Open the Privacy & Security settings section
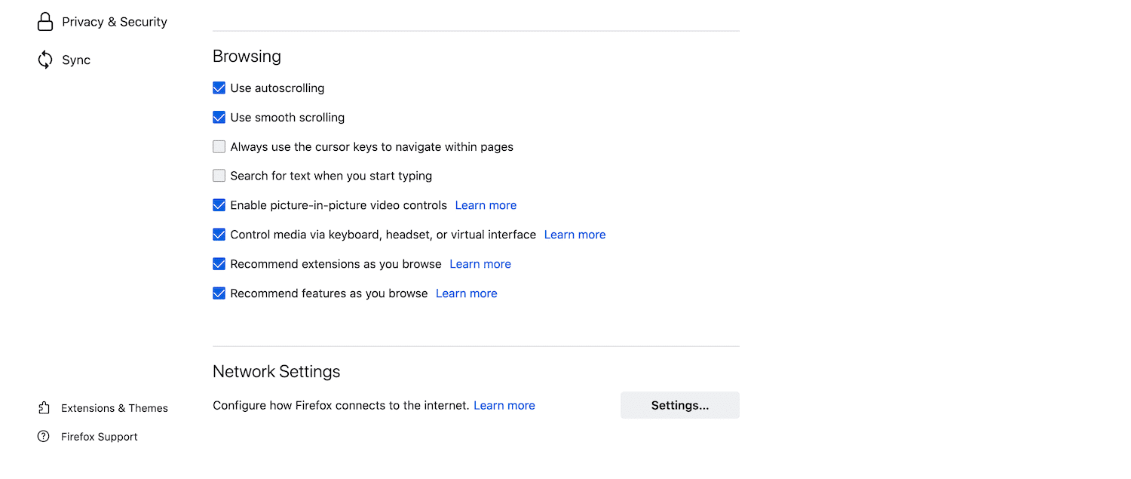The height and width of the screenshot is (479, 1131). tap(115, 21)
